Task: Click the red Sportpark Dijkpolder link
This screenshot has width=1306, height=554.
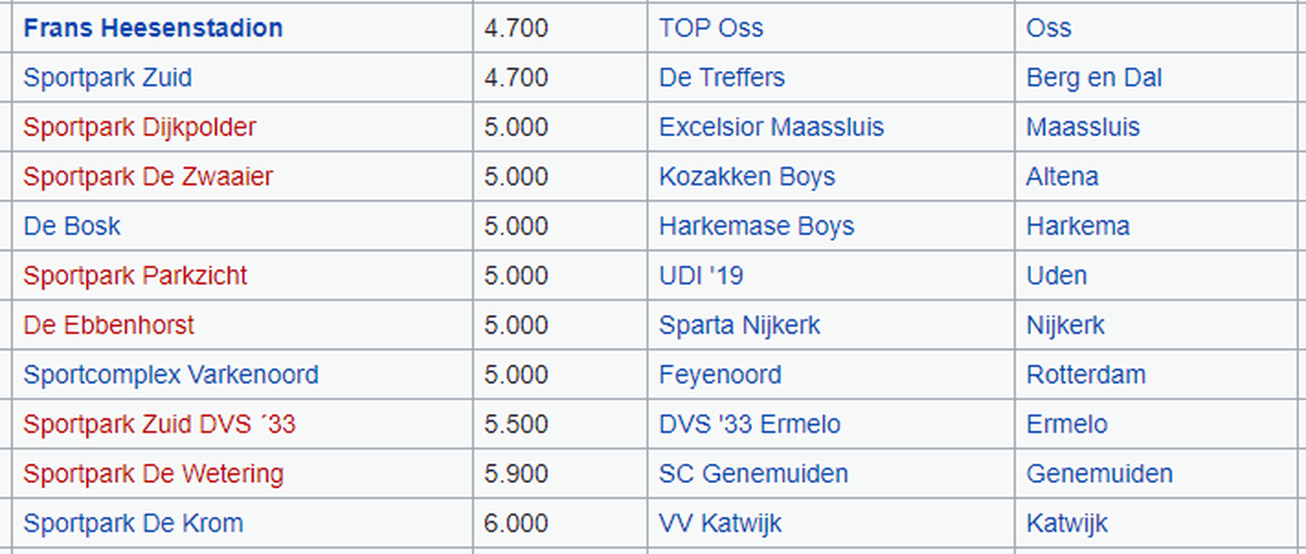Action: click(x=140, y=127)
